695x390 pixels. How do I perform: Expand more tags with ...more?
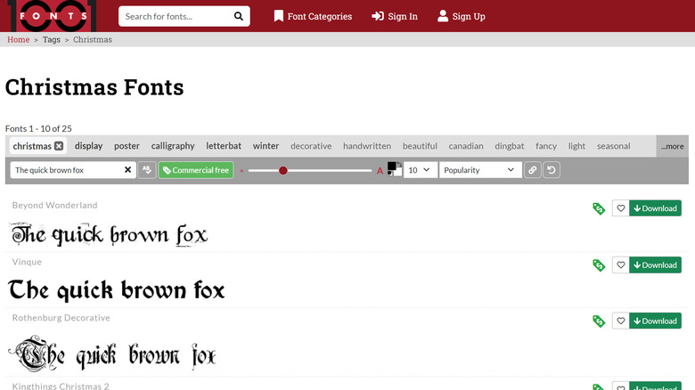point(672,146)
